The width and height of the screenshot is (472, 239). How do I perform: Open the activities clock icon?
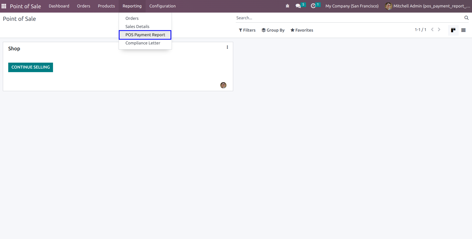tap(313, 6)
